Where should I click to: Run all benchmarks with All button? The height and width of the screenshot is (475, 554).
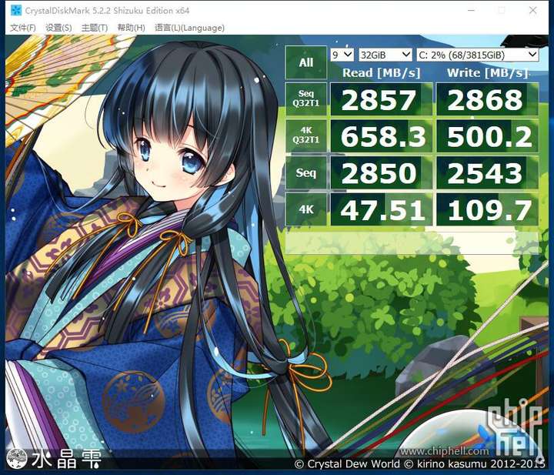(306, 62)
